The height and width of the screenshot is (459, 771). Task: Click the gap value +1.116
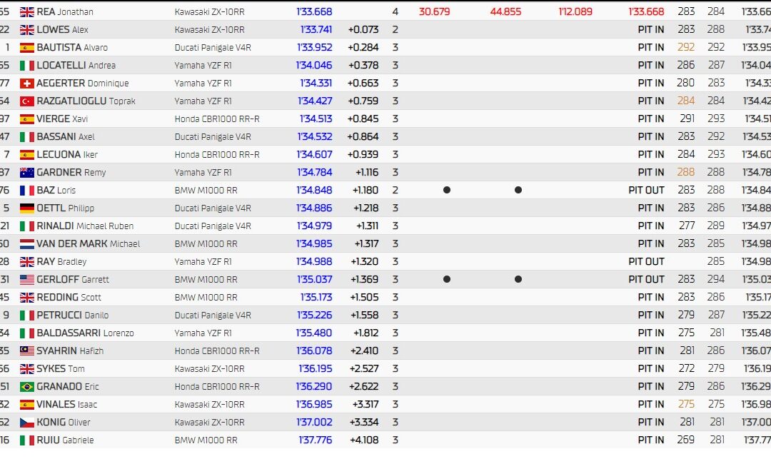tap(367, 173)
